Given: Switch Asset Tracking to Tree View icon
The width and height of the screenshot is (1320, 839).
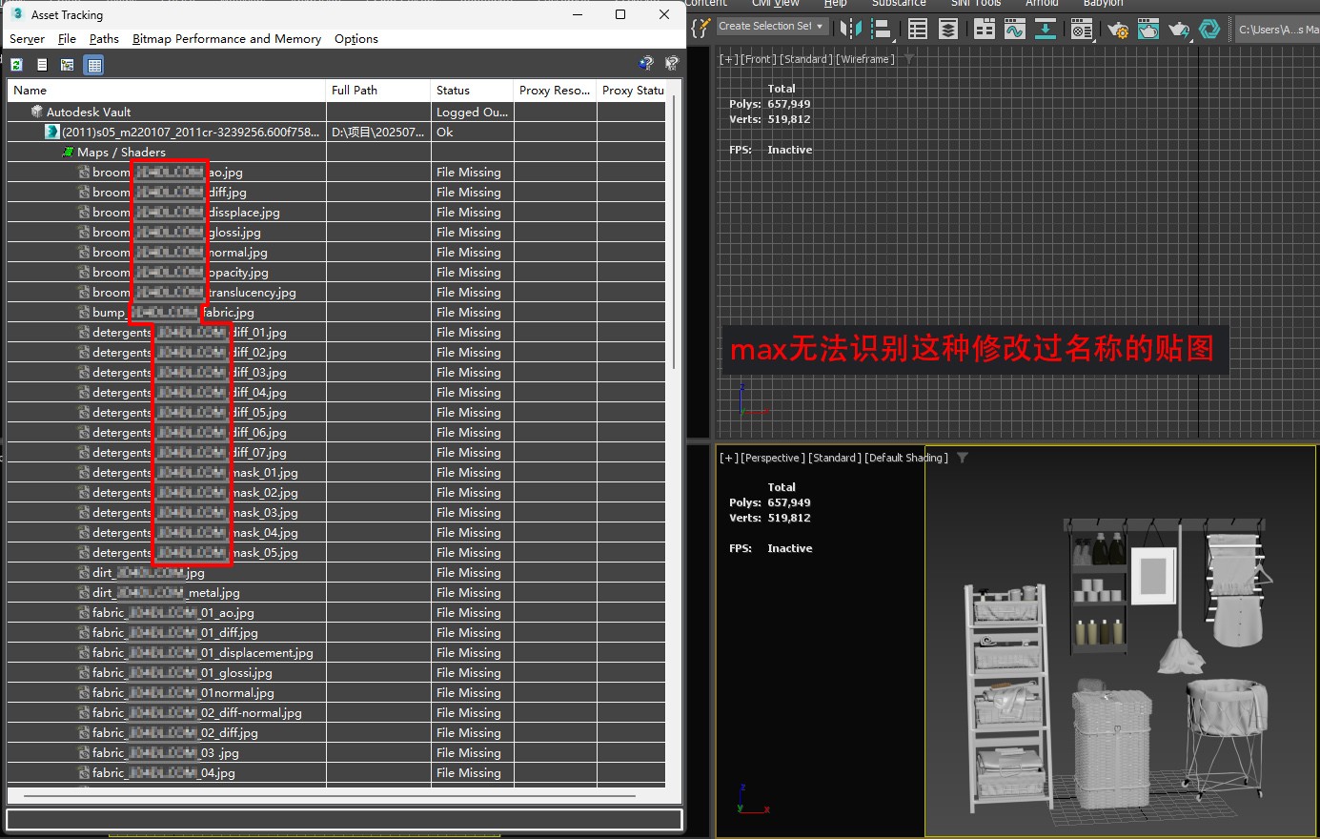Looking at the screenshot, I should point(68,65).
